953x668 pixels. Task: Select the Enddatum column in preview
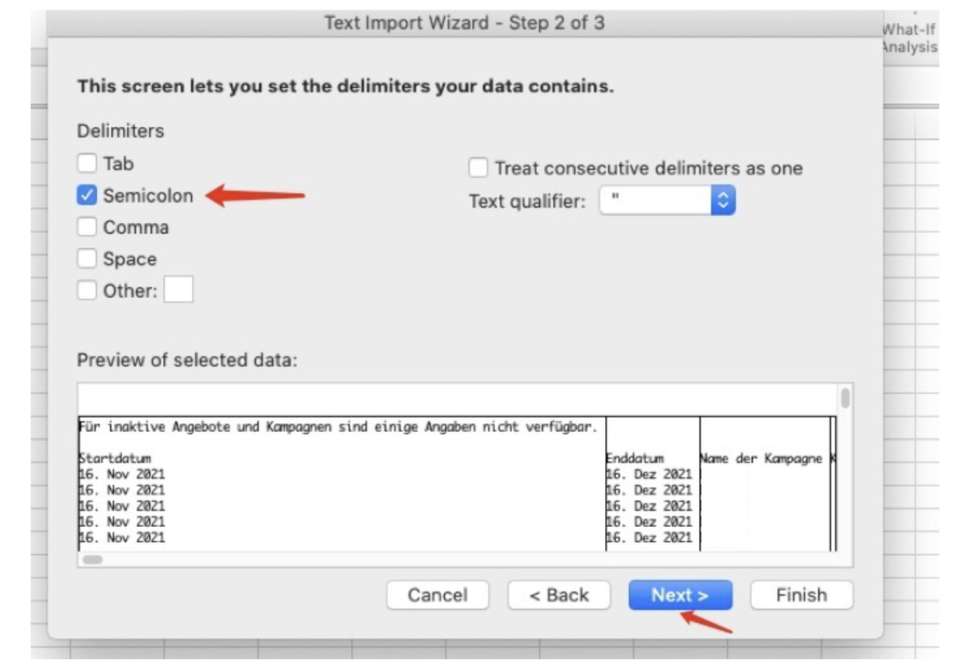(634, 458)
